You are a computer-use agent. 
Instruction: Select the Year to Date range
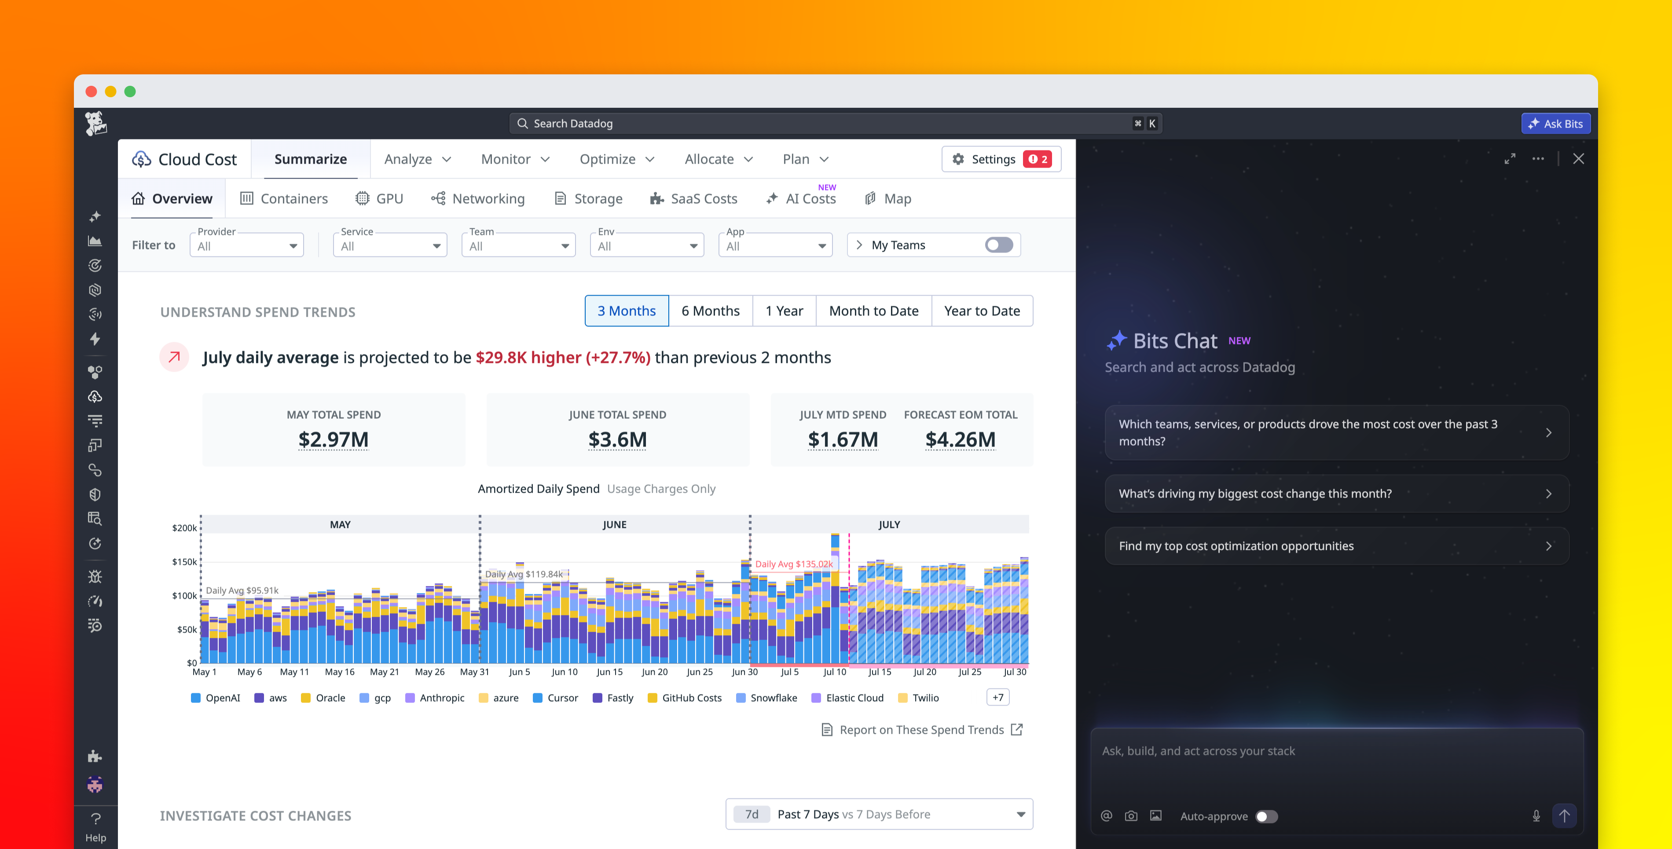coord(982,311)
